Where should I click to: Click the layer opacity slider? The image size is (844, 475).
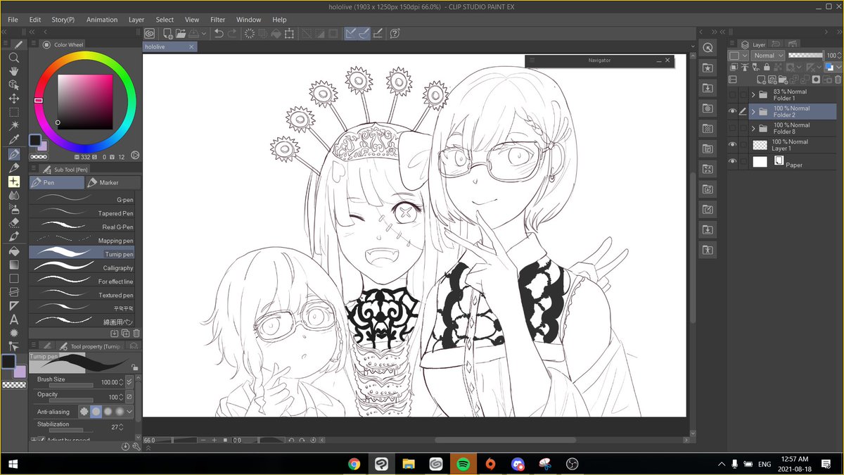(x=805, y=56)
